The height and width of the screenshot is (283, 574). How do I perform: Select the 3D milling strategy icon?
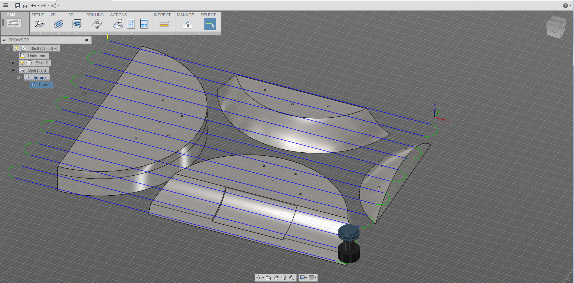click(x=77, y=24)
